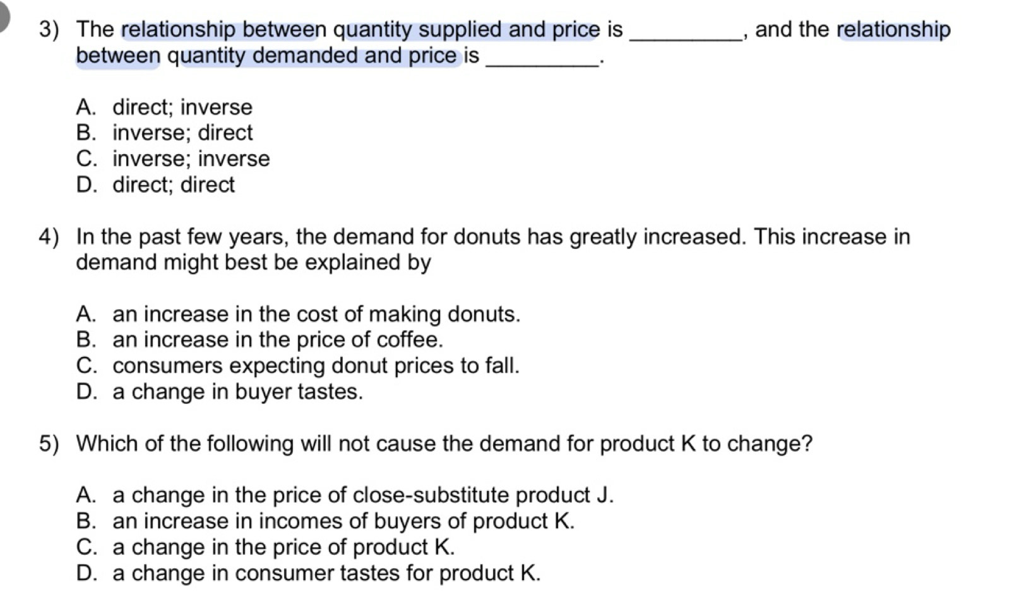Click highlighted text 'quantity demanded and price'
Screen dimensions: 1019x599
tap(312, 56)
